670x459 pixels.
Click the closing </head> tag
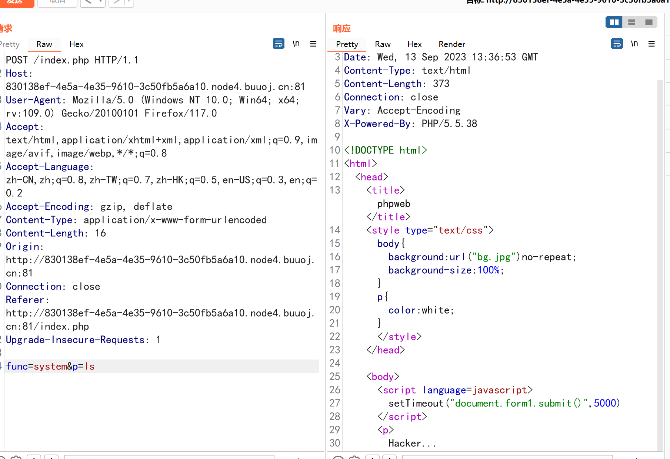[386, 350]
